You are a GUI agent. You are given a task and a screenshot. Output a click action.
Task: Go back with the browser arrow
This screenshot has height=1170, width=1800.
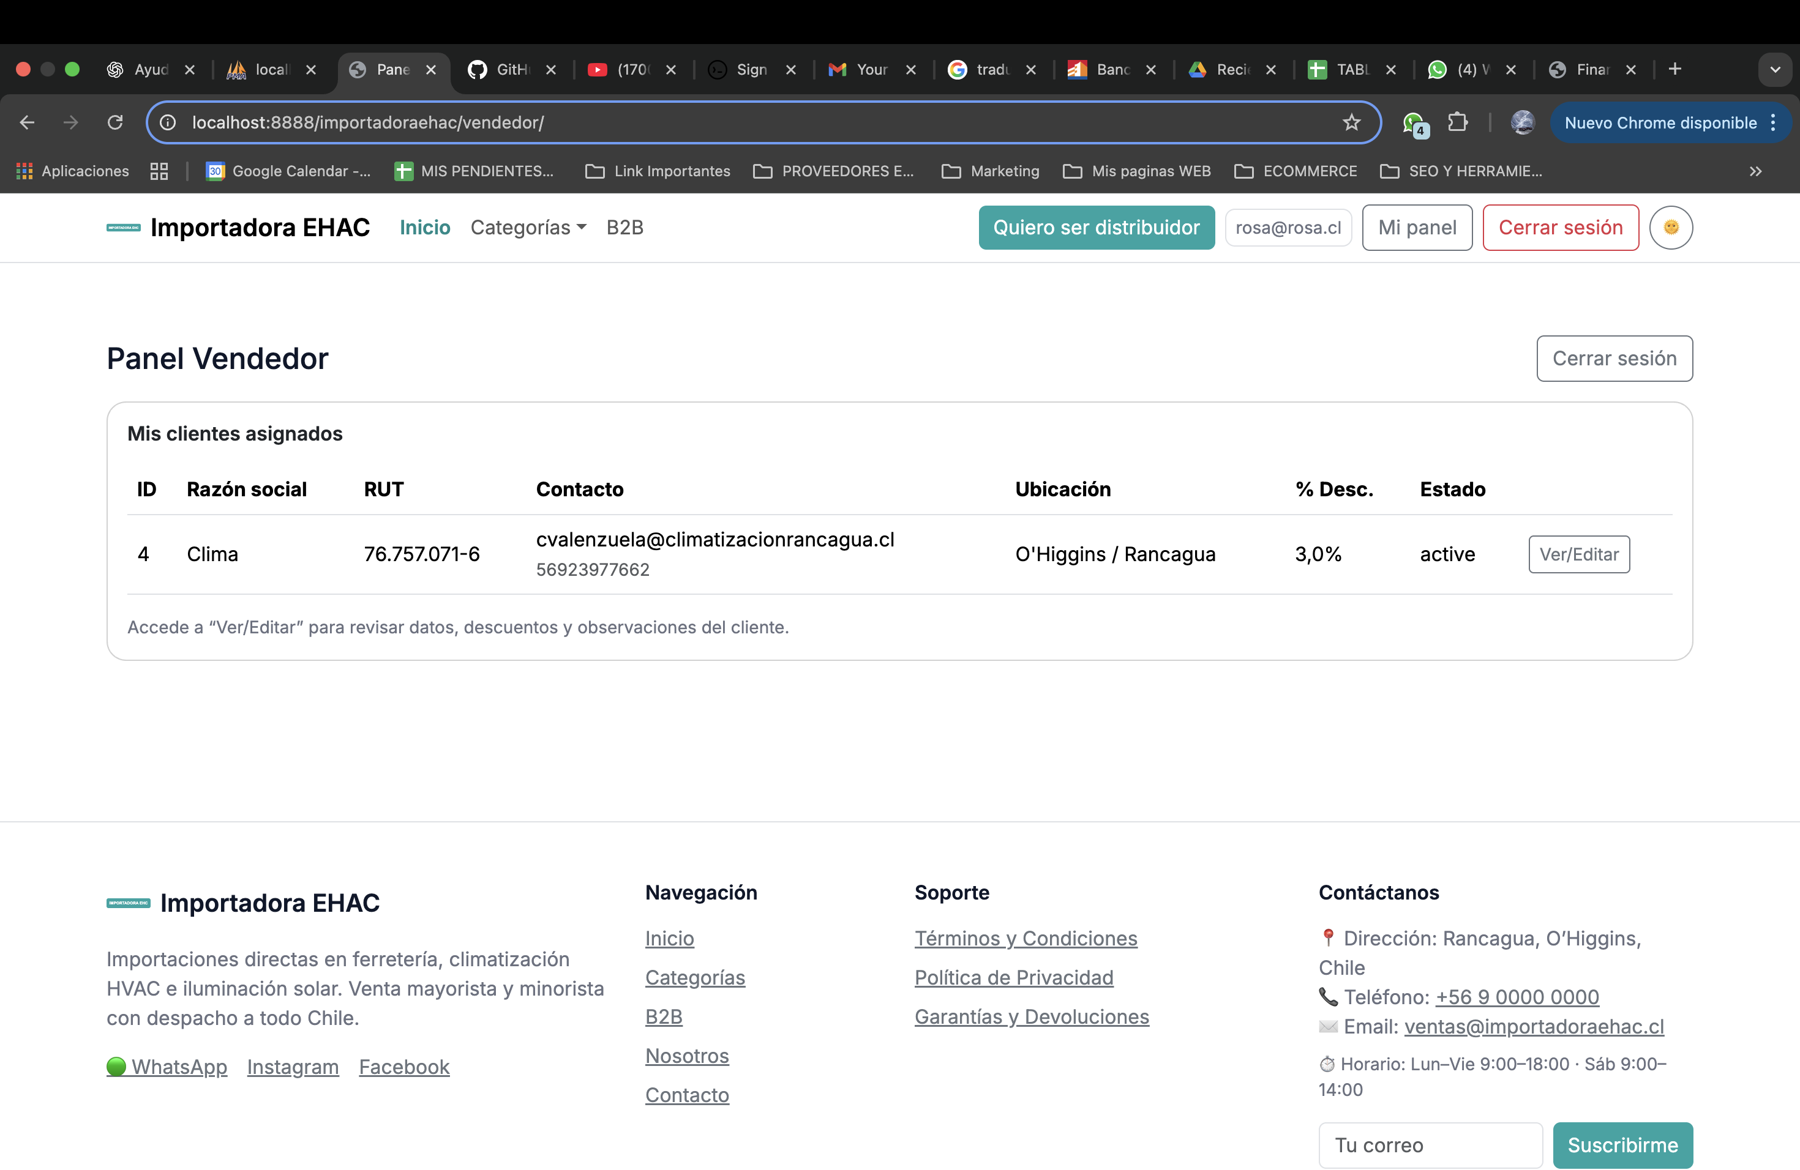[x=27, y=122]
